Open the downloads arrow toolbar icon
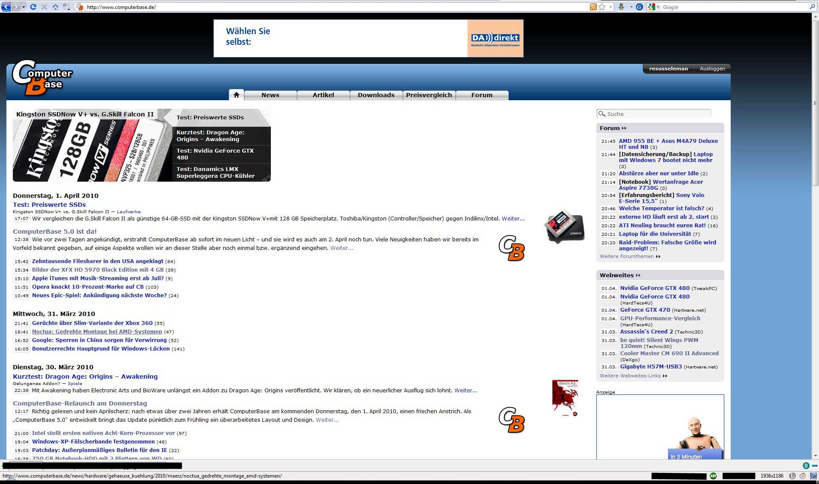 click(x=621, y=7)
